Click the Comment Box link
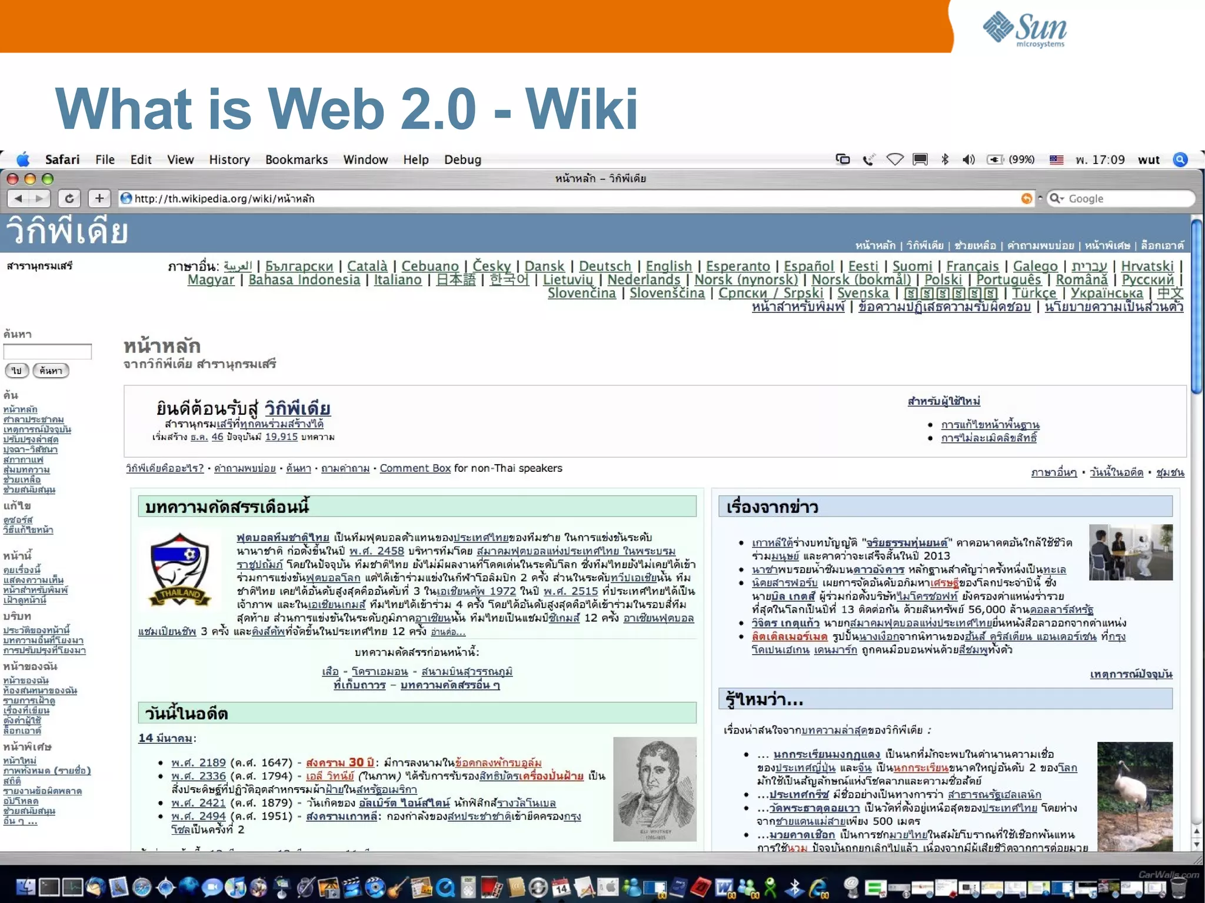This screenshot has width=1205, height=903. 415,468
